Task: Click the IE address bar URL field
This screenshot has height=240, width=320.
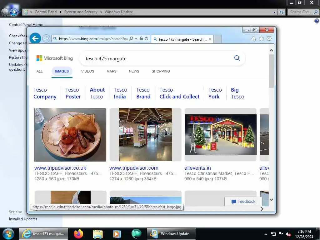Action: [93, 38]
